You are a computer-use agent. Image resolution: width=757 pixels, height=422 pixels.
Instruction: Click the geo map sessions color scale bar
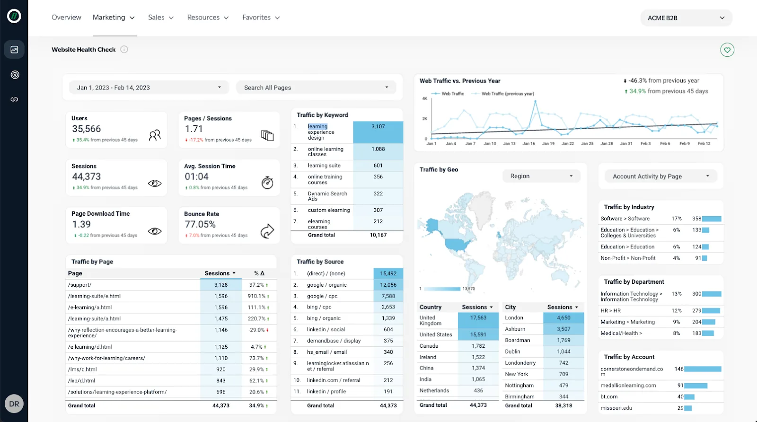click(x=441, y=289)
